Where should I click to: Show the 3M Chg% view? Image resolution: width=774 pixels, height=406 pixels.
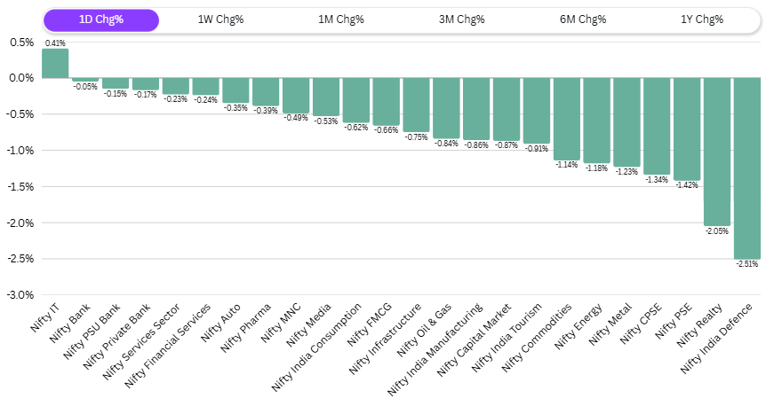pyautogui.click(x=462, y=20)
